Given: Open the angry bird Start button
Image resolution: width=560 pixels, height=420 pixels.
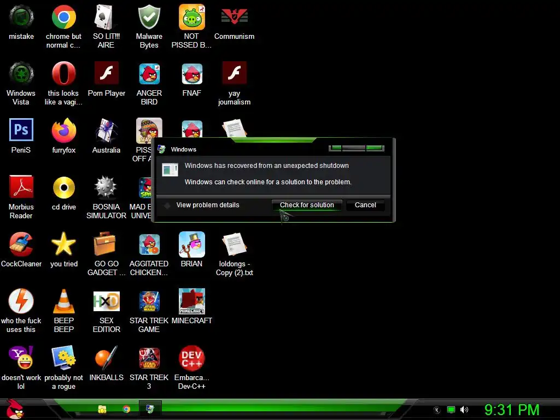Looking at the screenshot, I should click(15, 409).
